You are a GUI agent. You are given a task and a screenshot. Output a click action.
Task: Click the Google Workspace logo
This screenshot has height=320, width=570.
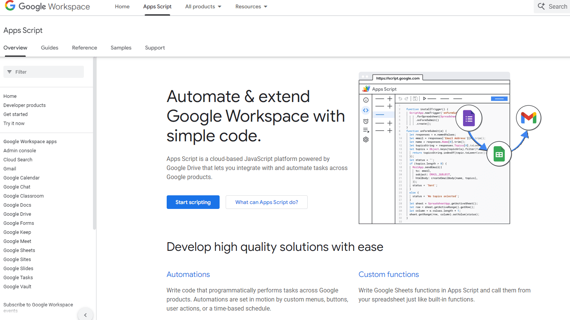tap(47, 6)
